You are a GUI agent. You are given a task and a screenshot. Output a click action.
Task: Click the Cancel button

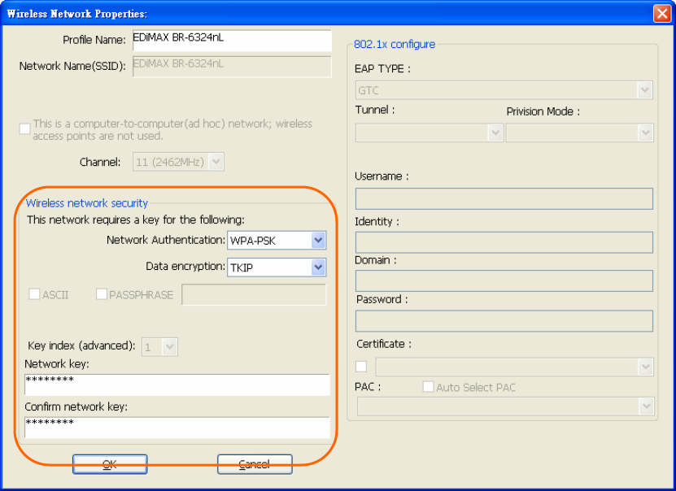click(255, 464)
